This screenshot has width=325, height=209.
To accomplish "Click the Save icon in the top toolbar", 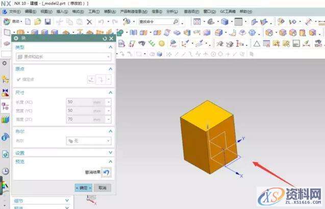I will tap(47, 21).
